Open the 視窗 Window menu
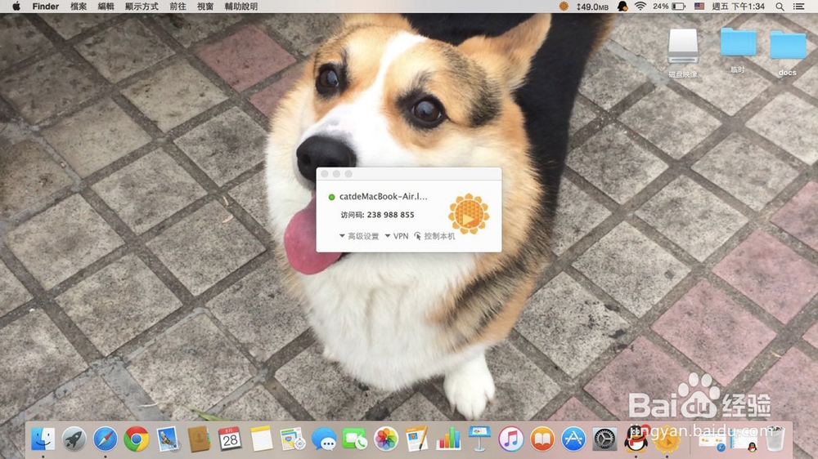The image size is (818, 459). point(205,7)
